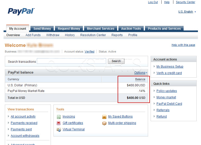Click the Search transactions input field
The height and width of the screenshot is (145, 201).
pos(72,61)
